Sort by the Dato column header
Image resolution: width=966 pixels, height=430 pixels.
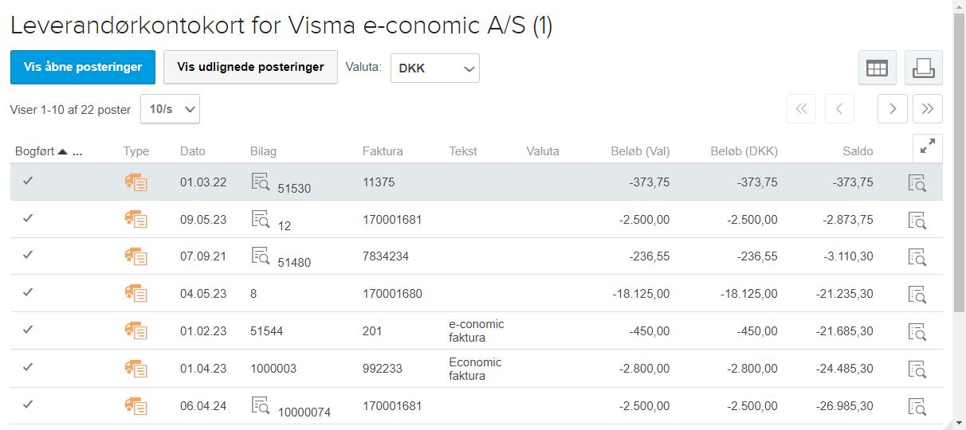click(192, 151)
